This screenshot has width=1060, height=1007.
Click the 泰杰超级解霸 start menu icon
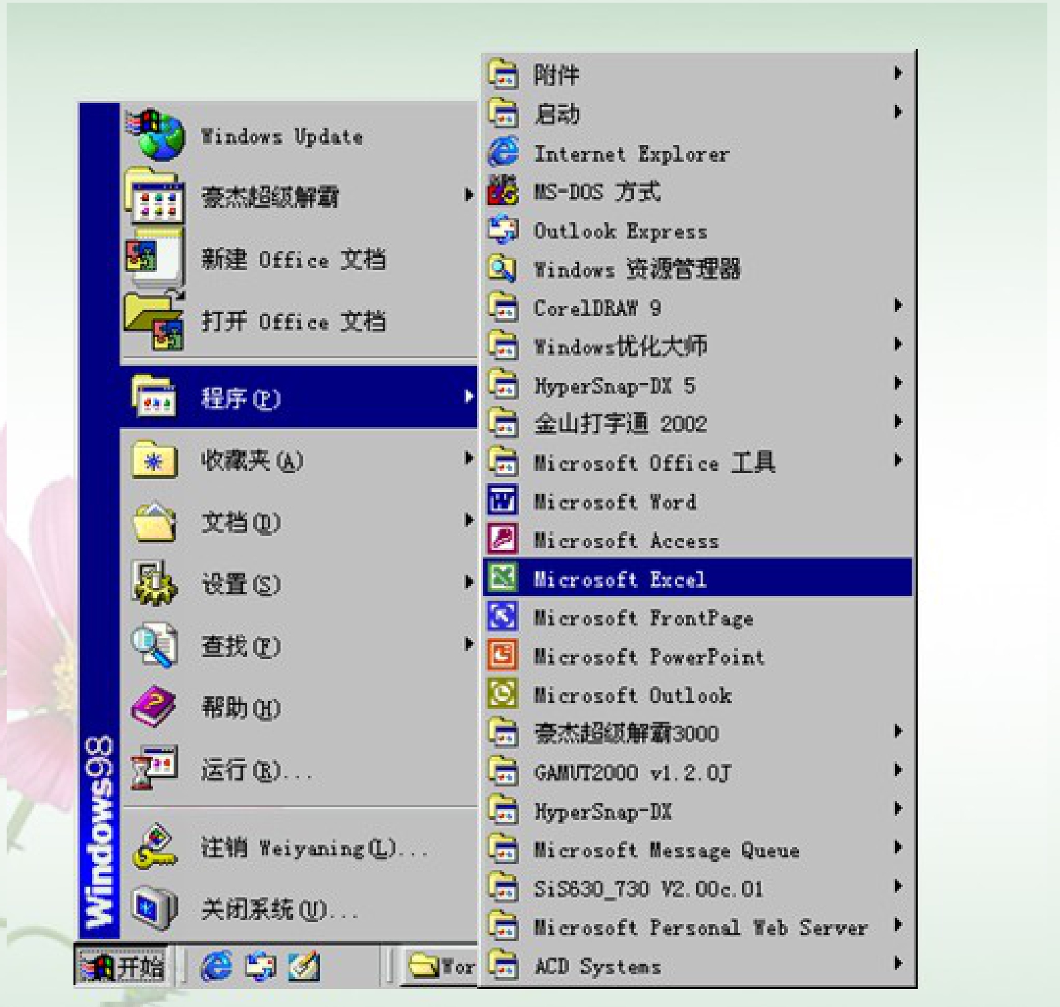[x=154, y=195]
